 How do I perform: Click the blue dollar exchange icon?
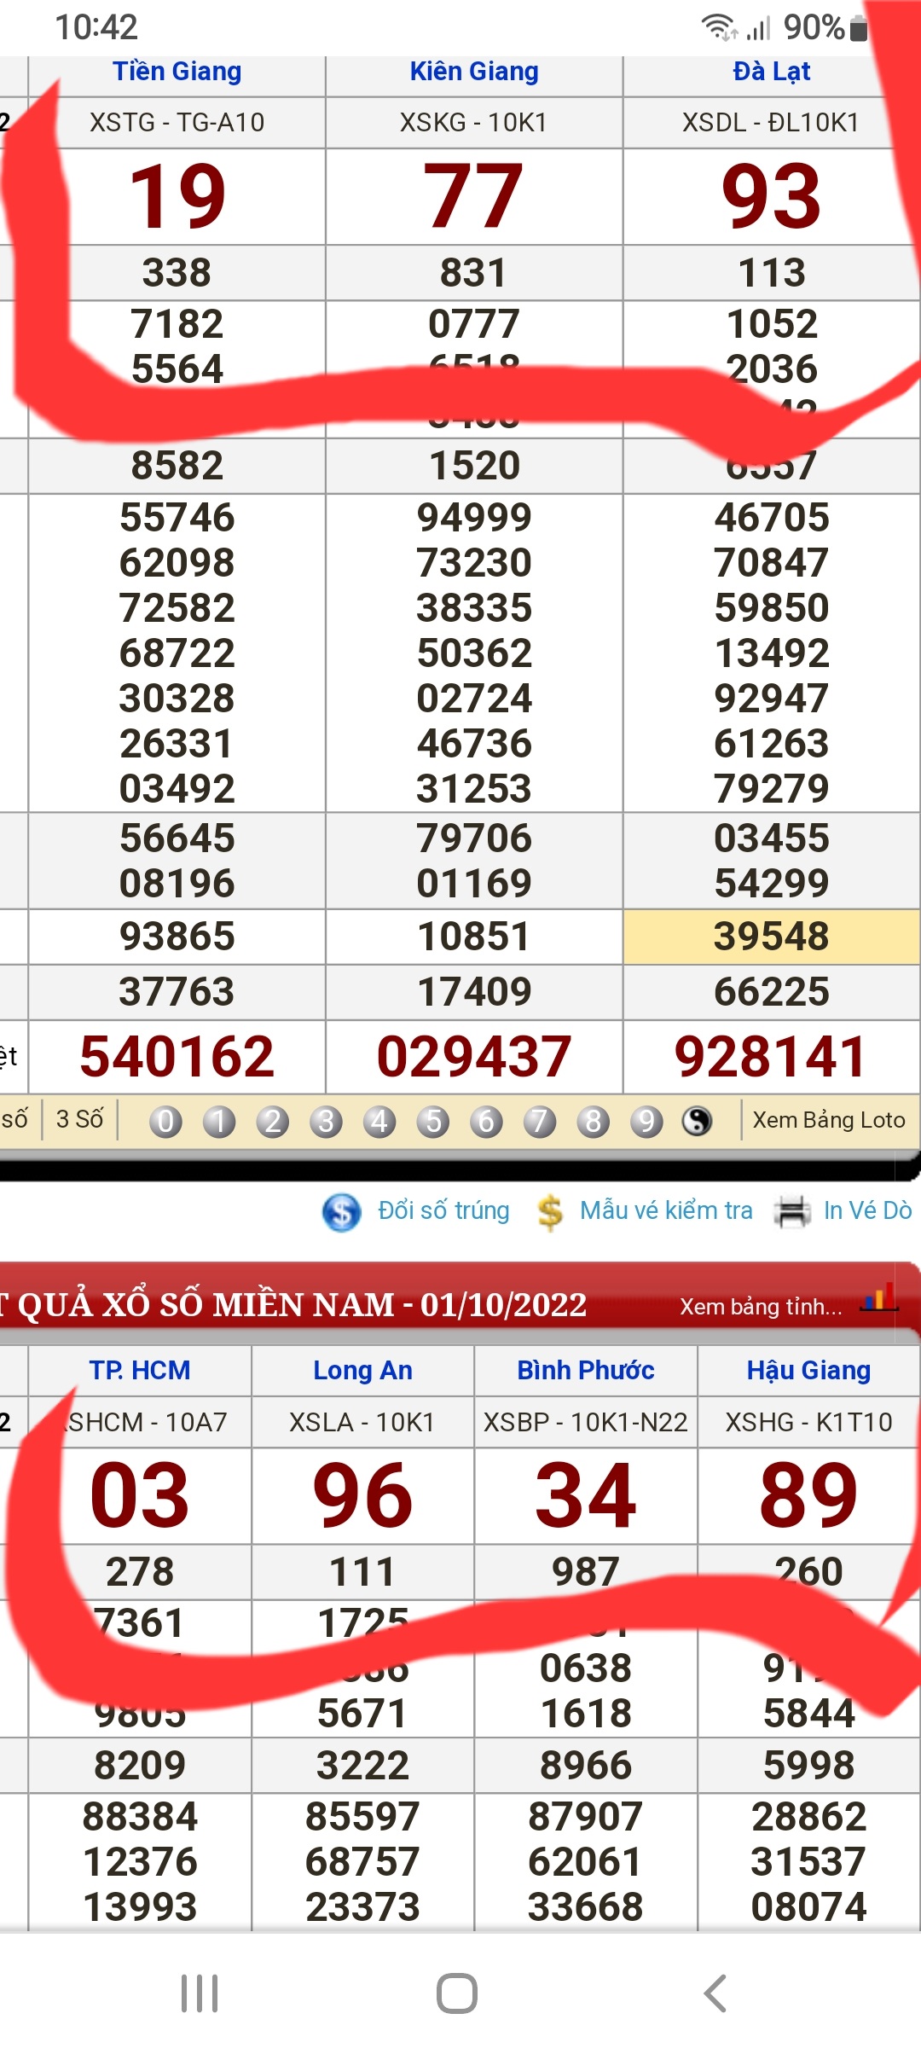342,1211
